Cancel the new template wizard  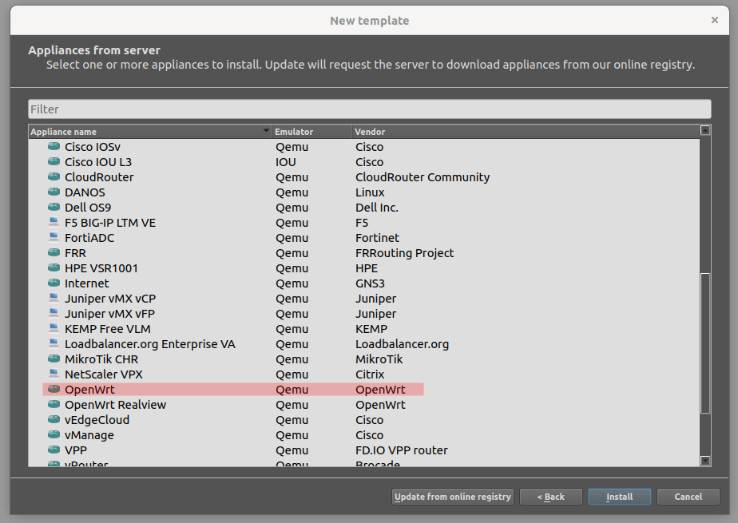pyautogui.click(x=688, y=497)
